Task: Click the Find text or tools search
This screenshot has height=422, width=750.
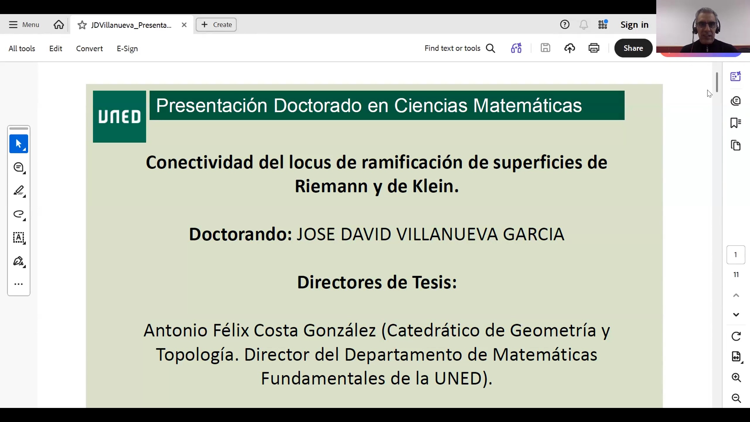Action: point(460,48)
